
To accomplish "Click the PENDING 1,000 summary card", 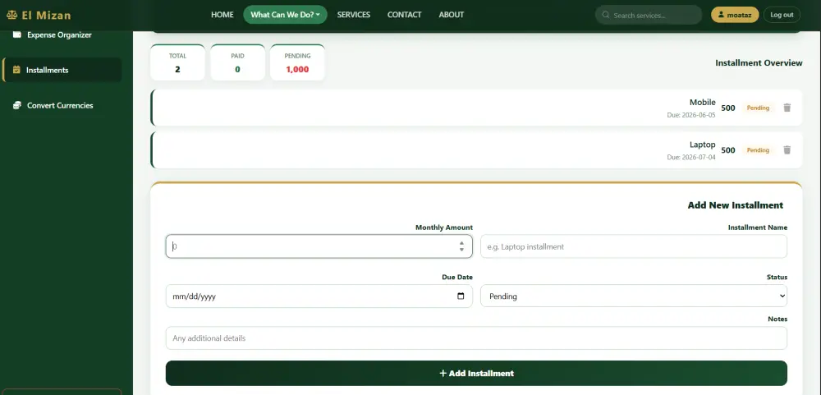I will tap(297, 63).
